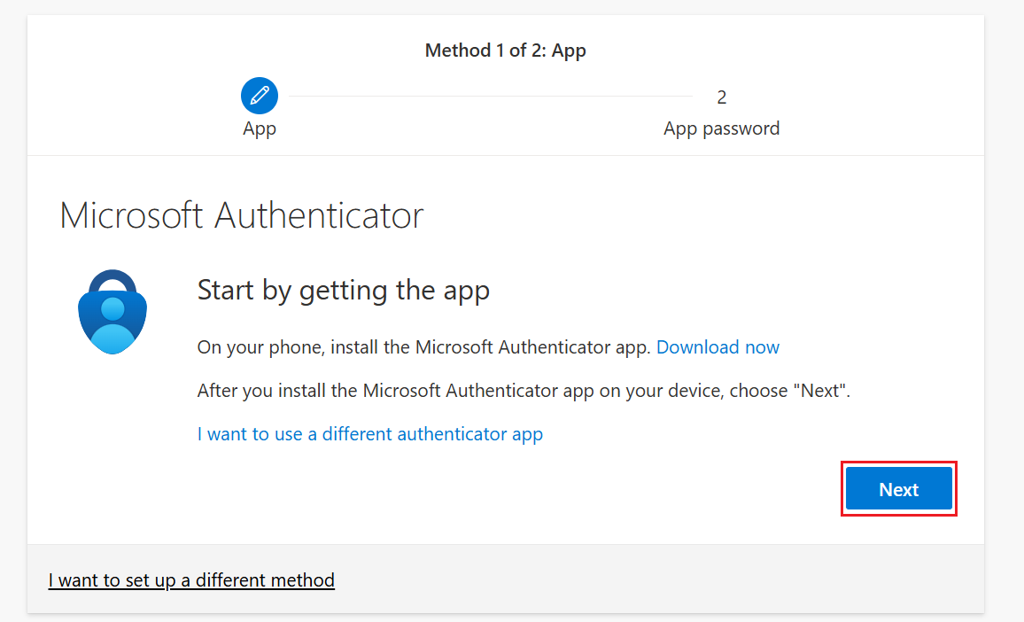Click the blue pencil step icon

(259, 97)
